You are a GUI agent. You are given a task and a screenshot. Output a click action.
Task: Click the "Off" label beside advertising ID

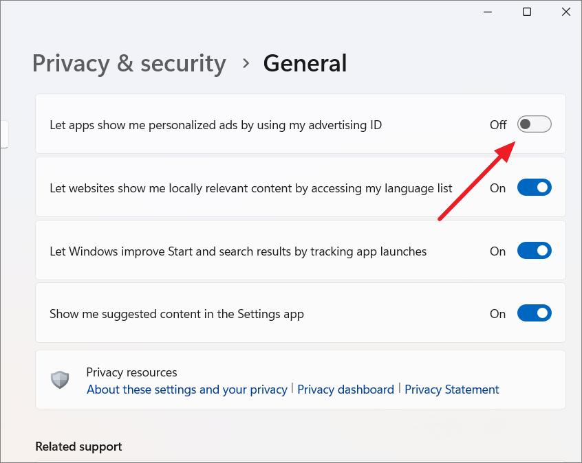pos(497,124)
